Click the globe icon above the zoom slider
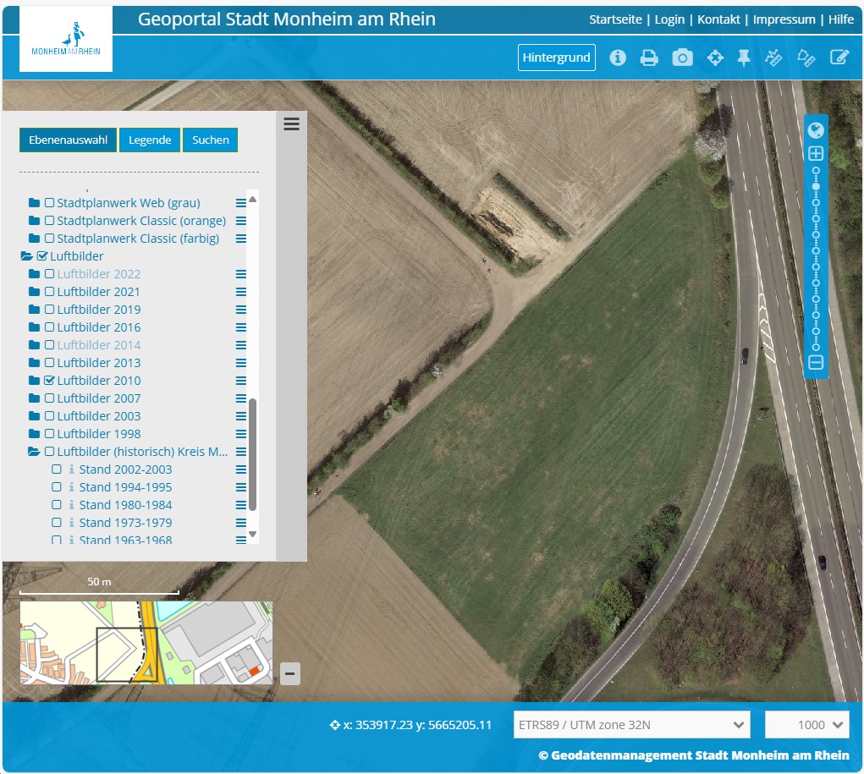Viewport: 864px width, 774px height. [816, 130]
